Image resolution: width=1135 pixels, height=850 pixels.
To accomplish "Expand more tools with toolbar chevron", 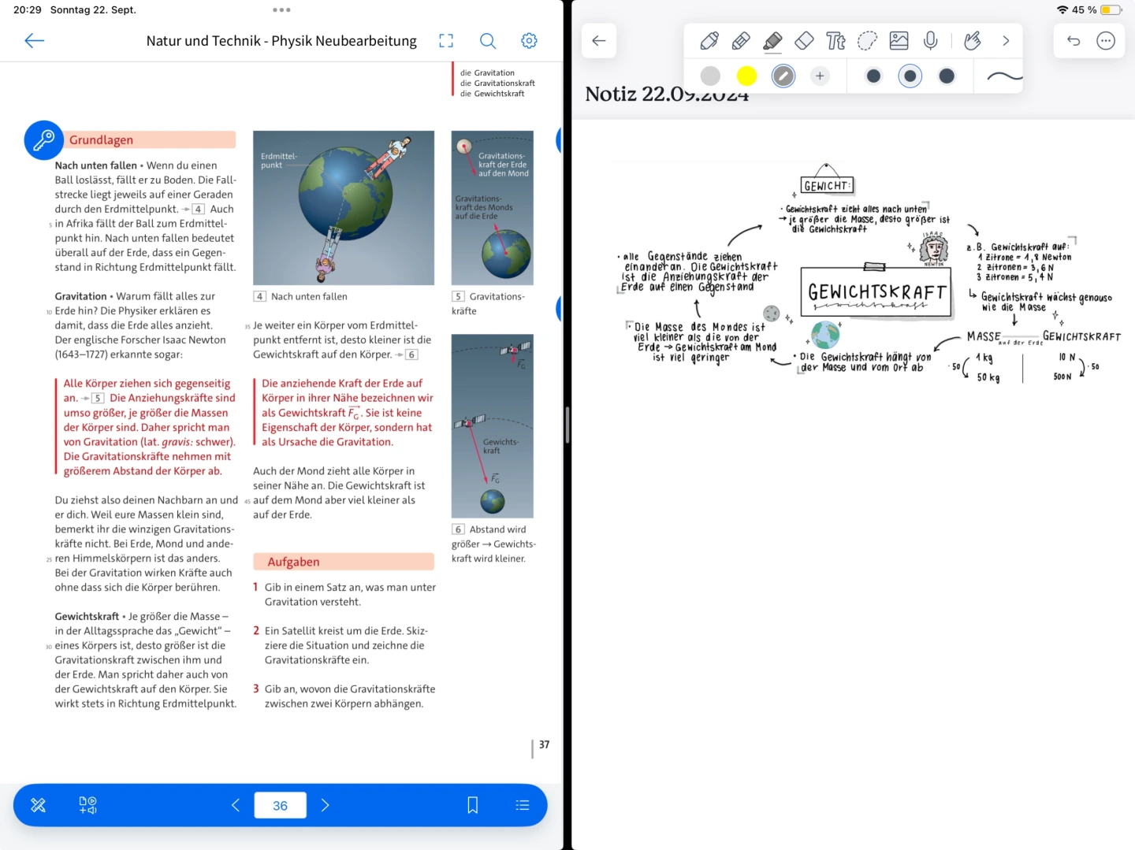I will point(1006,41).
